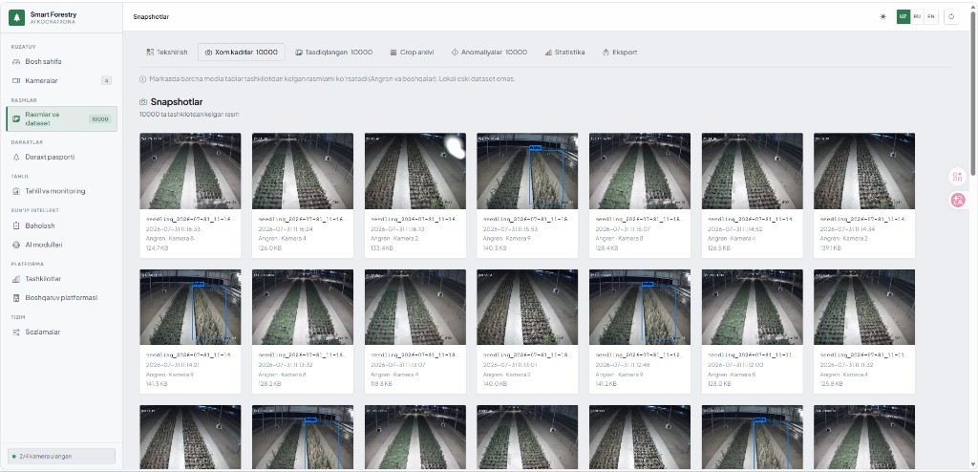Open the Statistika tab

(x=564, y=53)
